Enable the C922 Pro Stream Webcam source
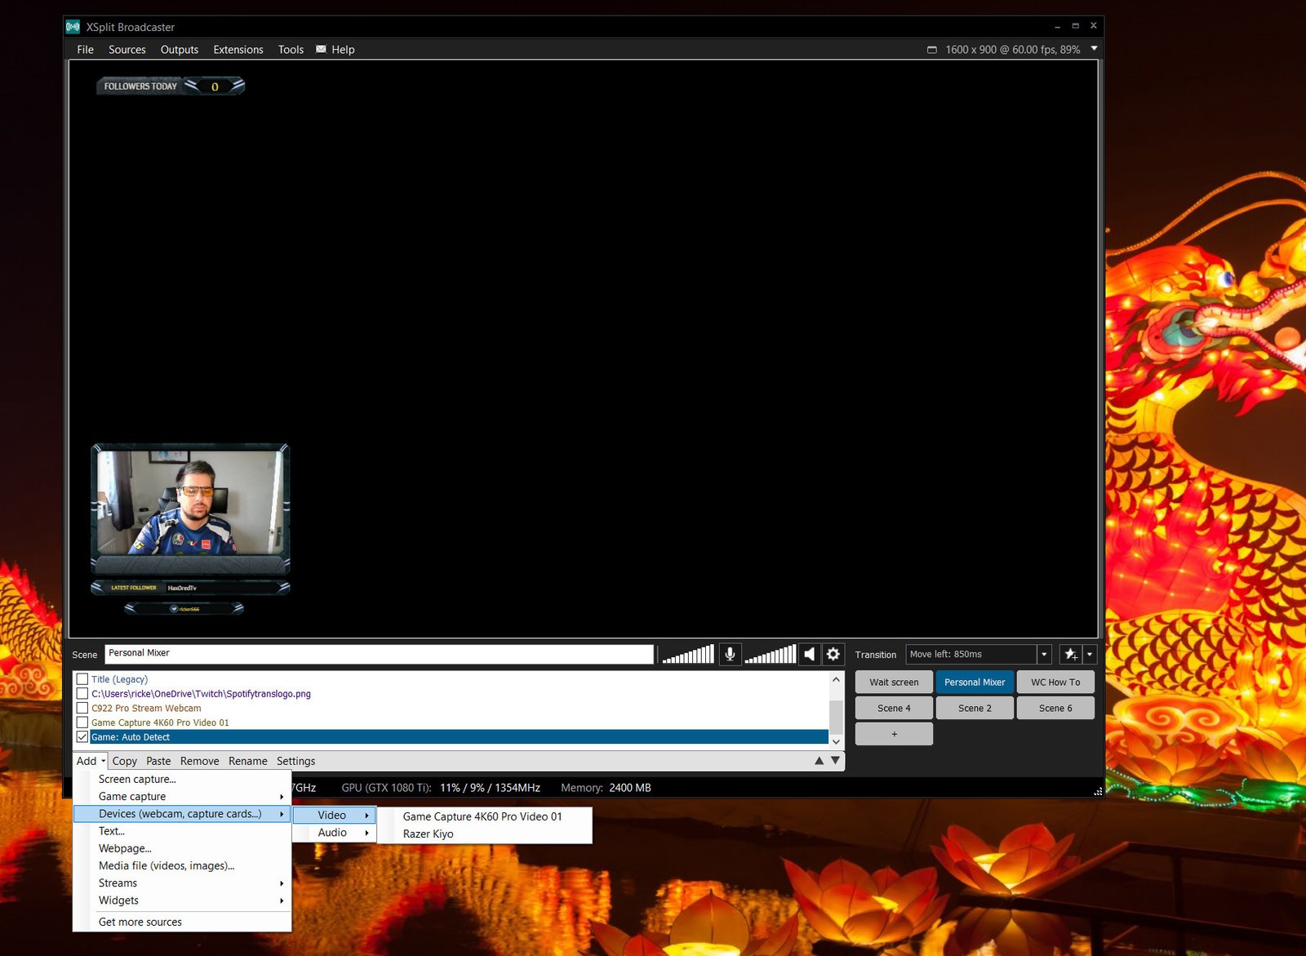 (82, 708)
